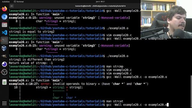The width and height of the screenshot is (192, 108).
Task: Open VirtualBox from the dock
Action: (4, 48)
